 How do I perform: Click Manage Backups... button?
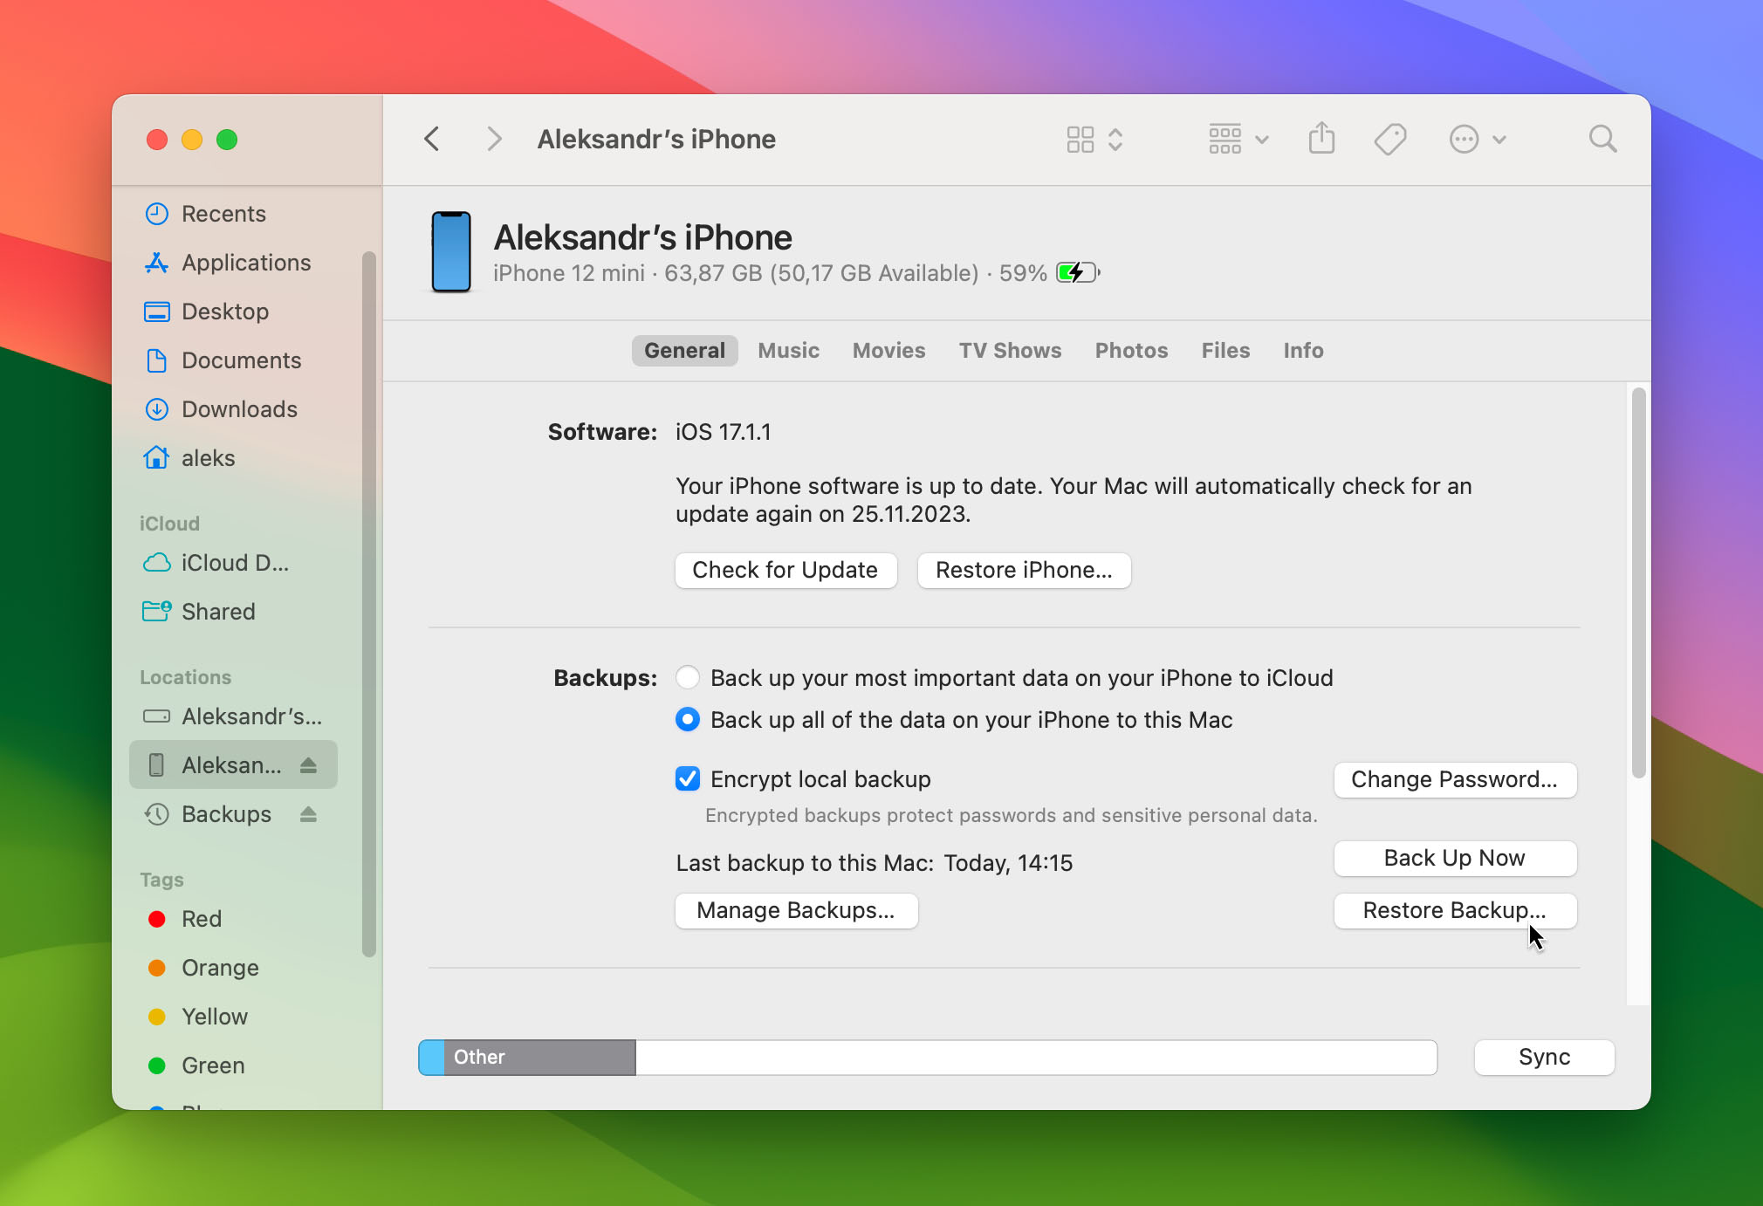pyautogui.click(x=796, y=911)
